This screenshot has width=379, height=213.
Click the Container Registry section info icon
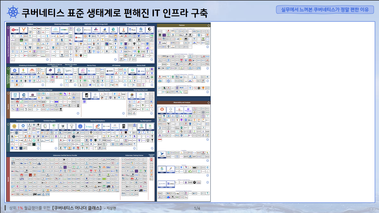pos(56,148)
